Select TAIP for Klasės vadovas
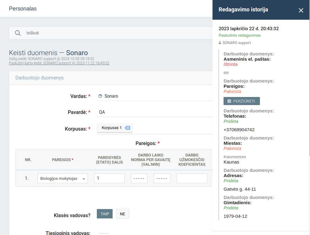 coord(105,214)
